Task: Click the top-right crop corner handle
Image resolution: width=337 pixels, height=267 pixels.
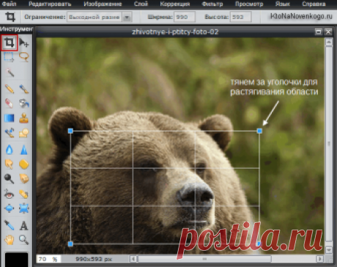Action: coord(259,131)
